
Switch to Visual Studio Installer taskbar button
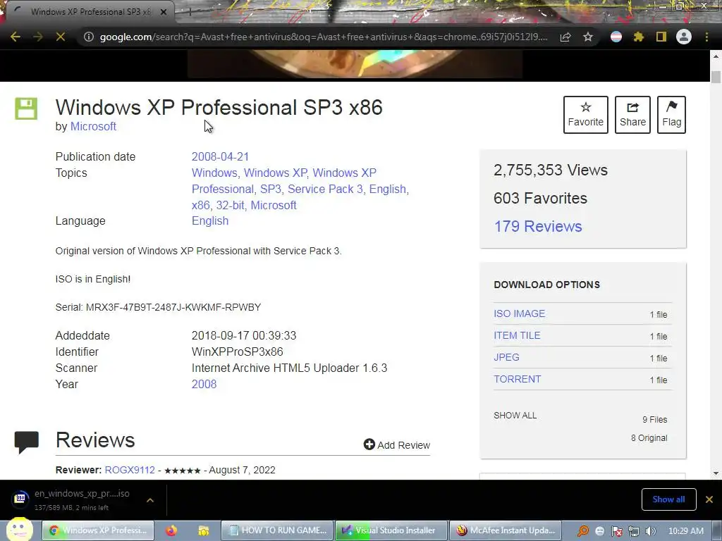click(x=391, y=530)
